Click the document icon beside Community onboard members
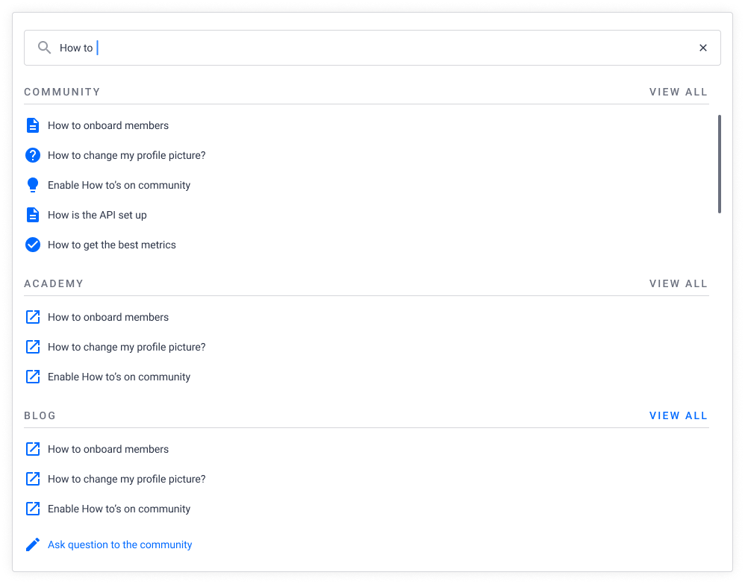745x584 pixels. click(x=32, y=125)
